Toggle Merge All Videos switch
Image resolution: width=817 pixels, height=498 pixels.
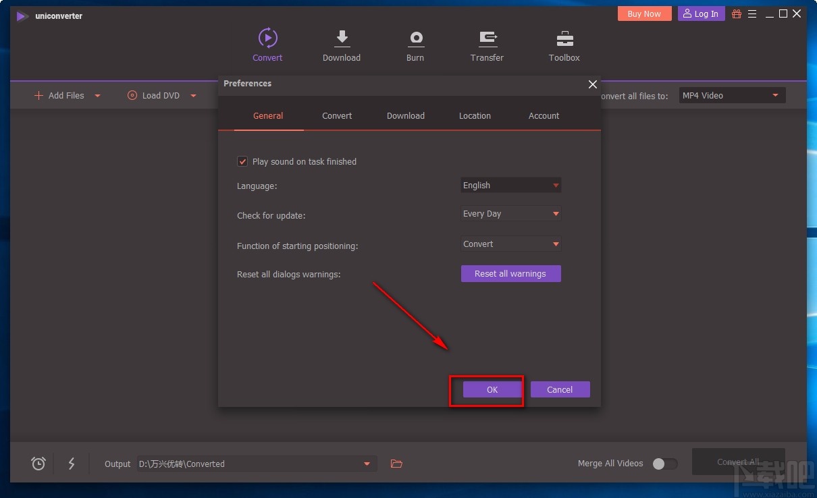[664, 464]
